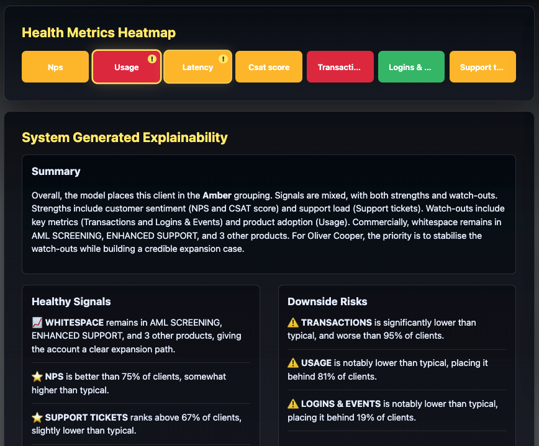Click the warning triangle beside TRANSACTIONS risk
The image size is (539, 446).
coord(292,323)
